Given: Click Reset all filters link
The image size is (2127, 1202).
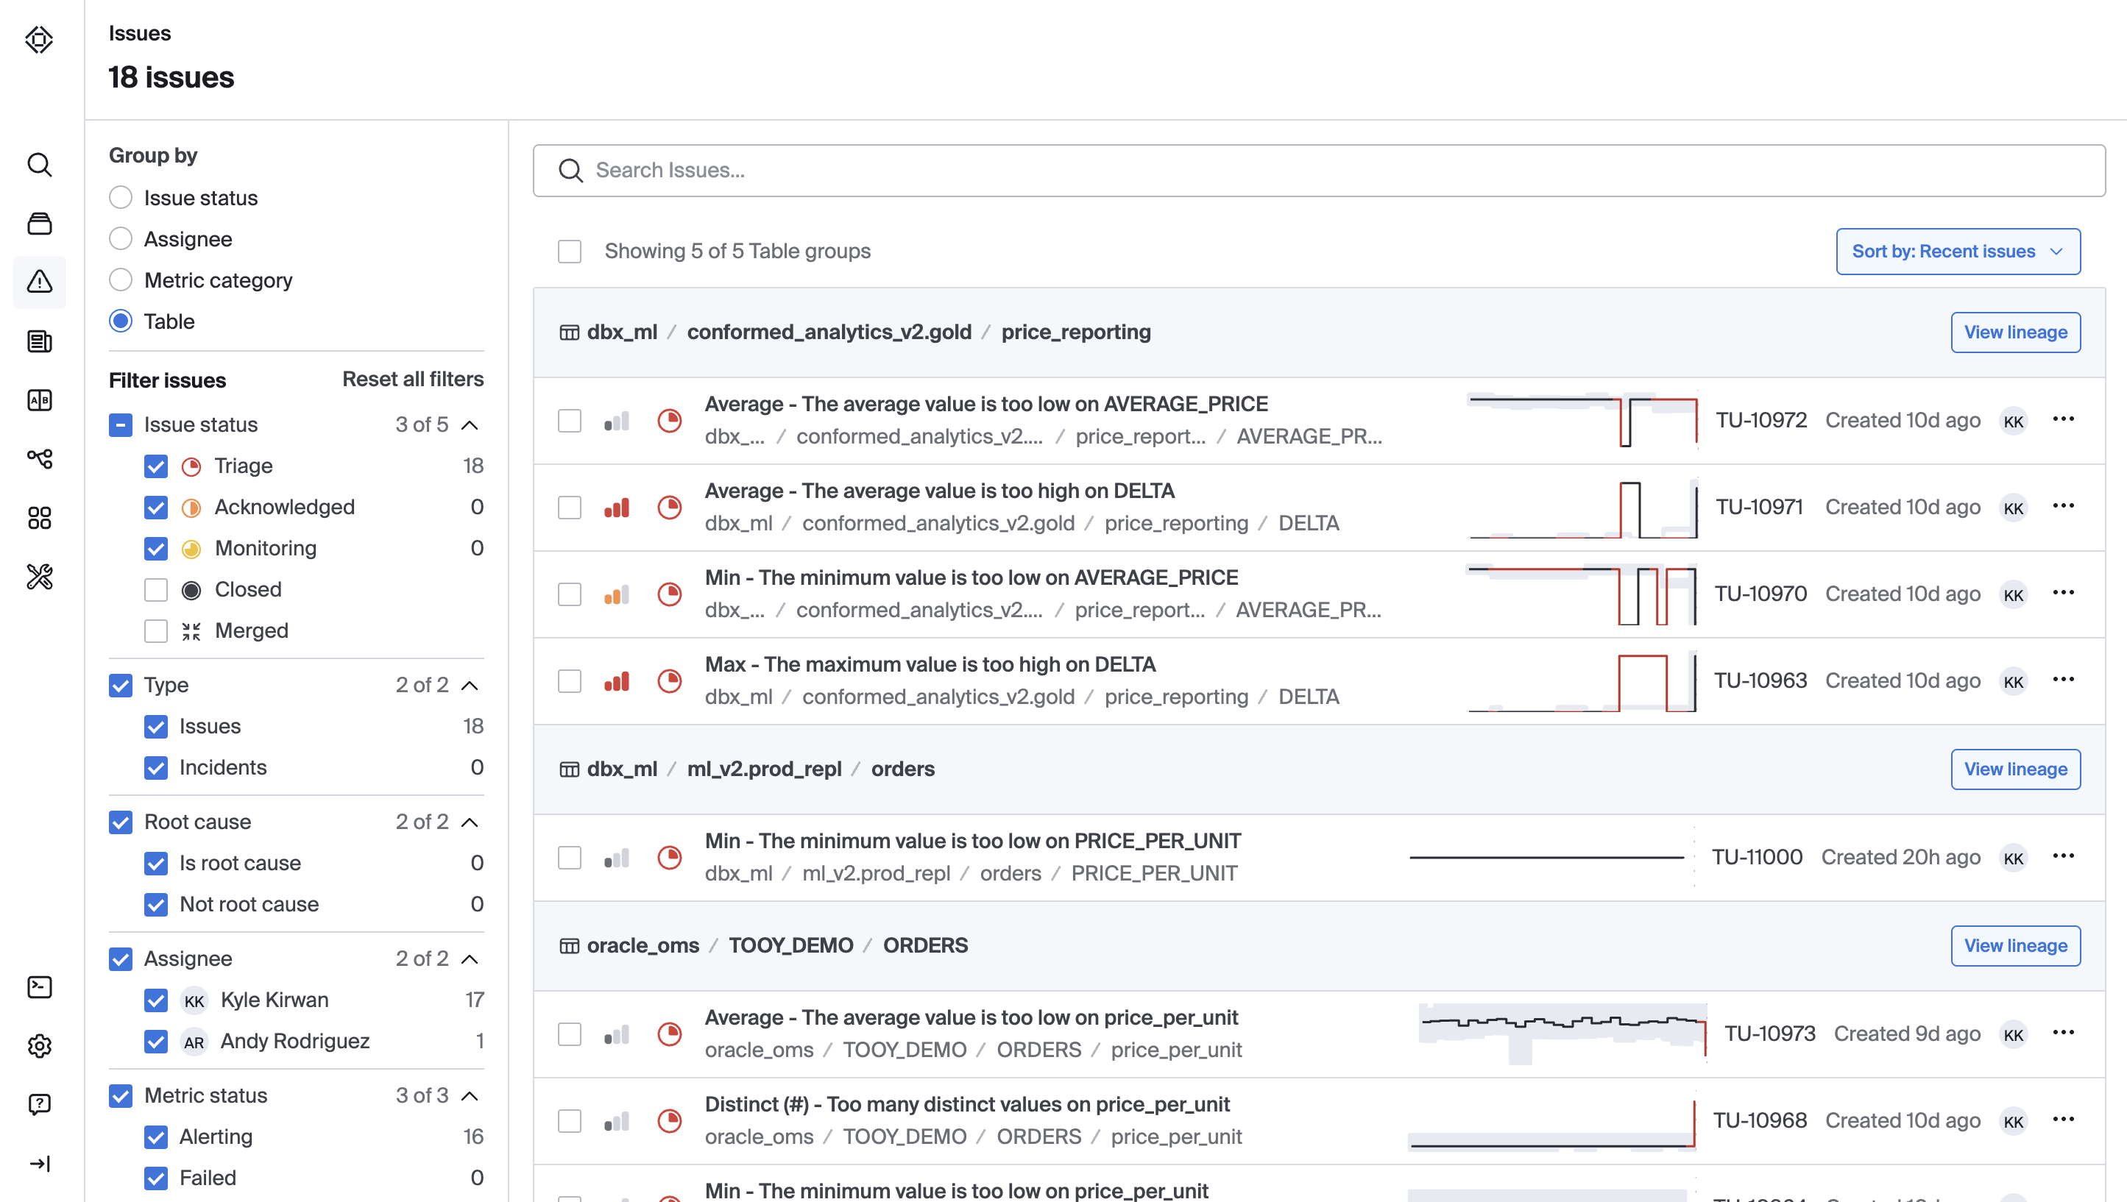Looking at the screenshot, I should point(413,379).
